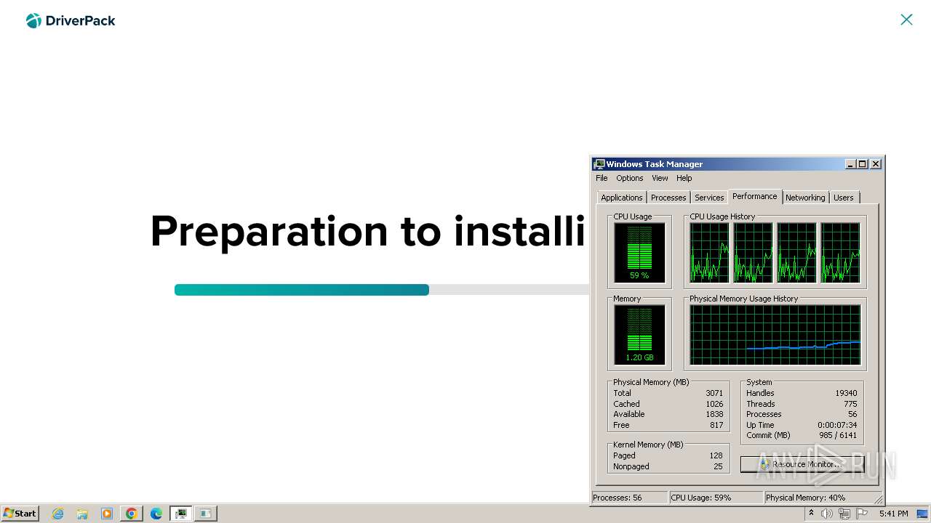931x523 pixels.
Task: Click the Resource Monitor button
Action: coord(803,464)
